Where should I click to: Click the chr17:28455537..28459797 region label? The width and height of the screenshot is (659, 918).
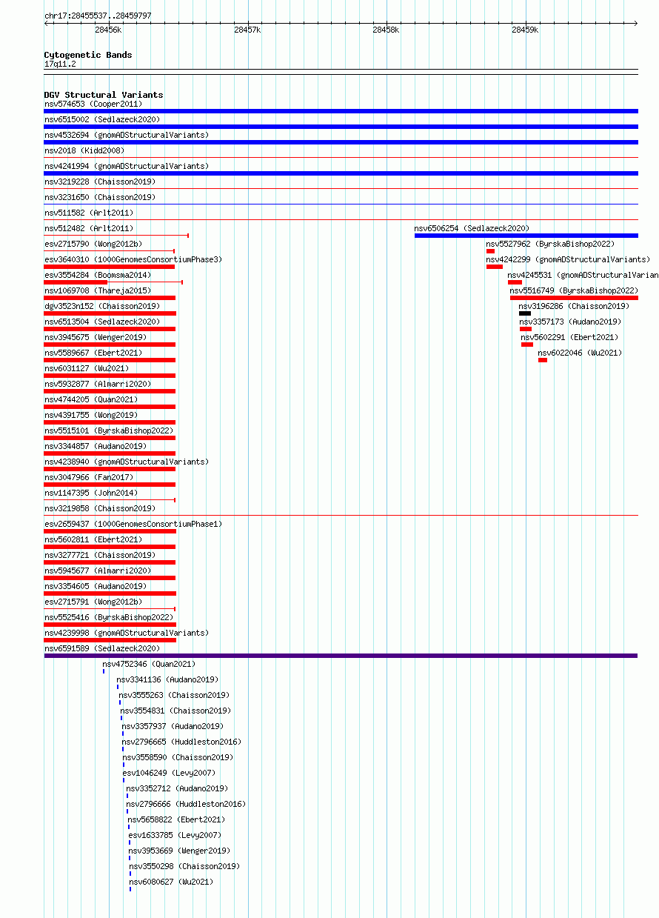98,16
